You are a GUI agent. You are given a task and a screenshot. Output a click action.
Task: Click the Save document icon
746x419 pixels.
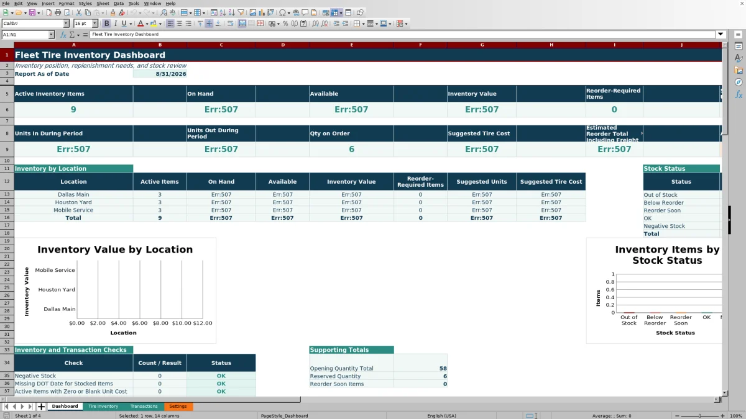(x=32, y=12)
